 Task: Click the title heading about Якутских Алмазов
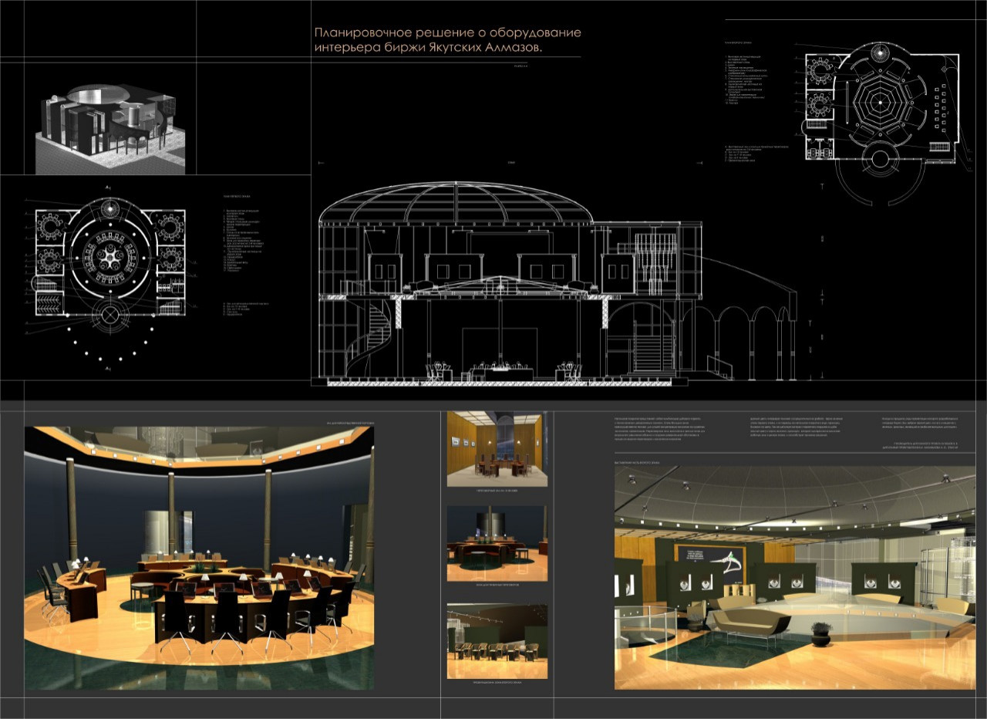447,40
